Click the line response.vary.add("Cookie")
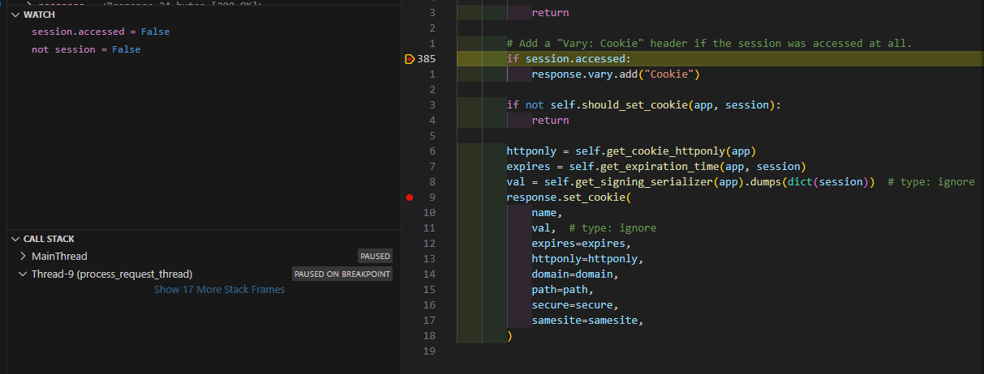984x374 pixels. coord(615,74)
